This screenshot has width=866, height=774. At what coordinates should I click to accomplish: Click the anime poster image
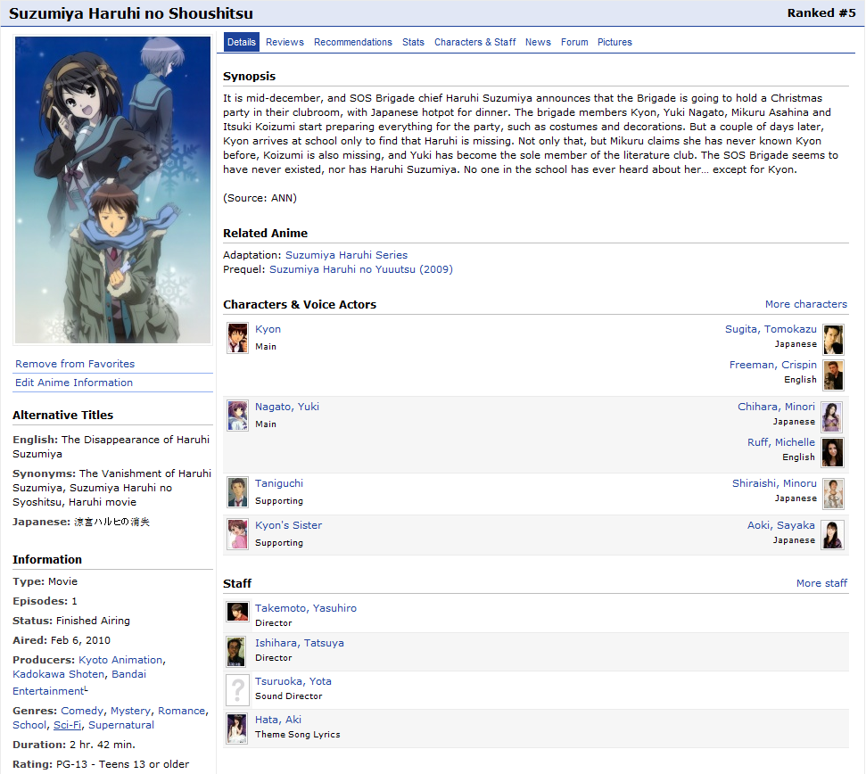click(112, 190)
